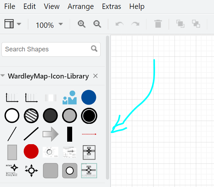Click the To Front arrange icon
Screen dimensions: 214x187
(180, 24)
